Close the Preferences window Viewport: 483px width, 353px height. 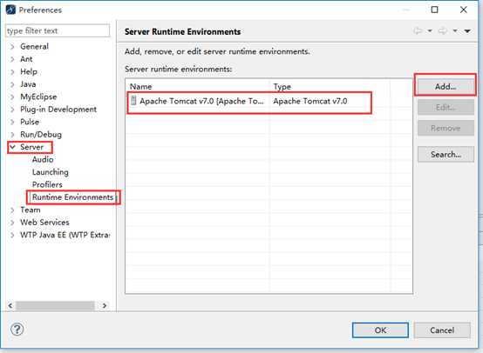[x=463, y=10]
